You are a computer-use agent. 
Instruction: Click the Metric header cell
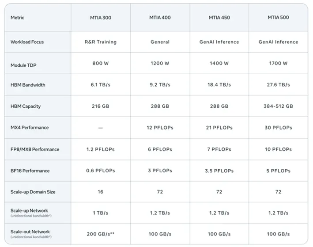18,18
